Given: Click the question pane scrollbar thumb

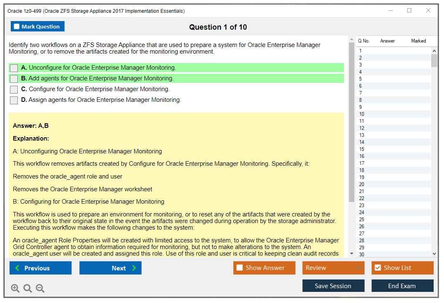Looking at the screenshot, I should click(351, 122).
